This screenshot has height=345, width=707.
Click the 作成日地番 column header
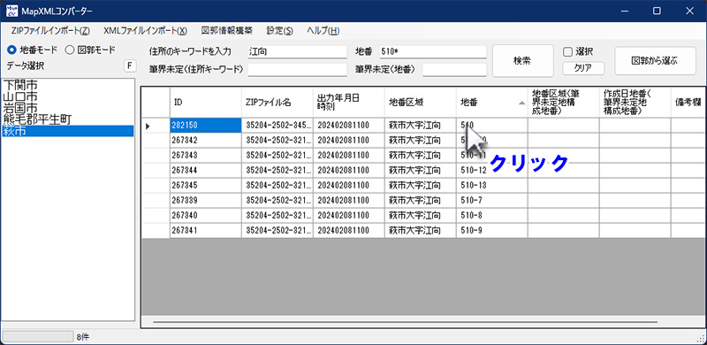[x=635, y=103]
